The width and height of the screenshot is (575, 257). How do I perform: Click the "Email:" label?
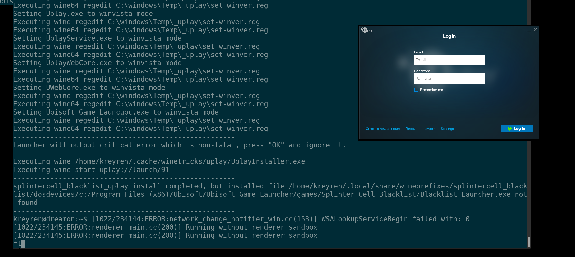pos(419,52)
